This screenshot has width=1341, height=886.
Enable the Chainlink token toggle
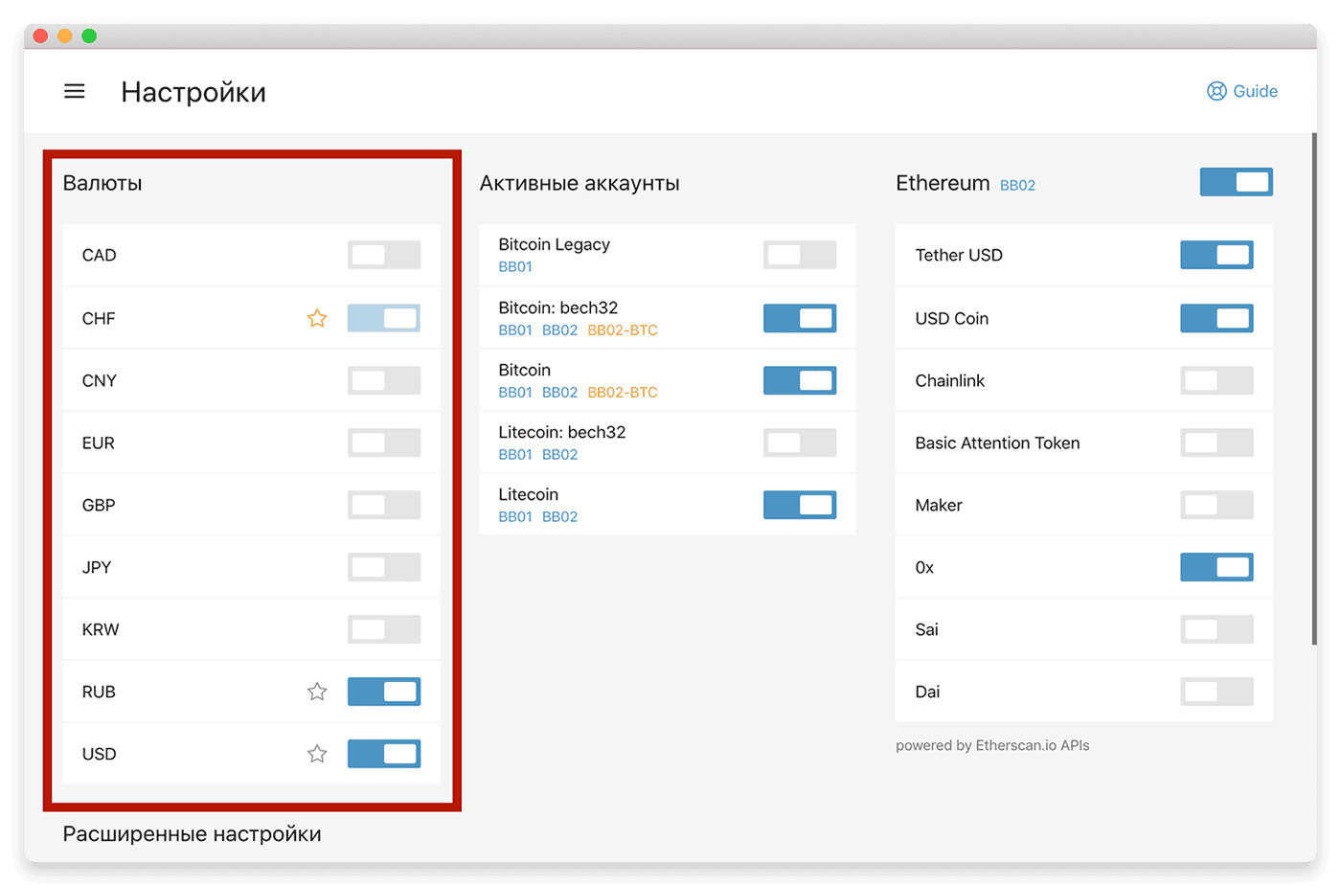(1216, 380)
